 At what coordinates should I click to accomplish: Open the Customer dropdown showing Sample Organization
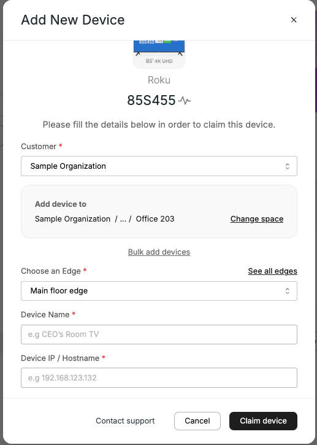[159, 166]
